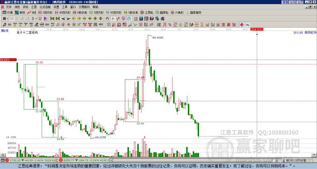This screenshot has height=169, width=317.
Task: Open the 9P四方形 tool
Action: click(x=63, y=12)
